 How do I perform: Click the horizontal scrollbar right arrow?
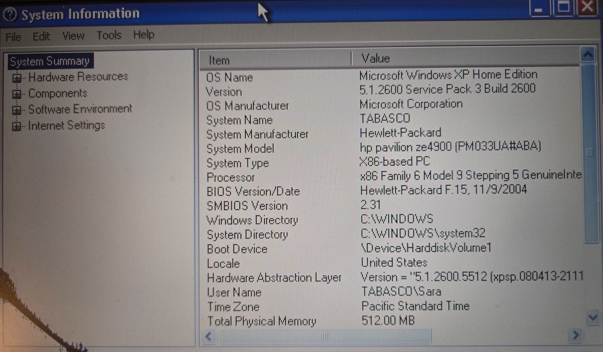pos(575,335)
